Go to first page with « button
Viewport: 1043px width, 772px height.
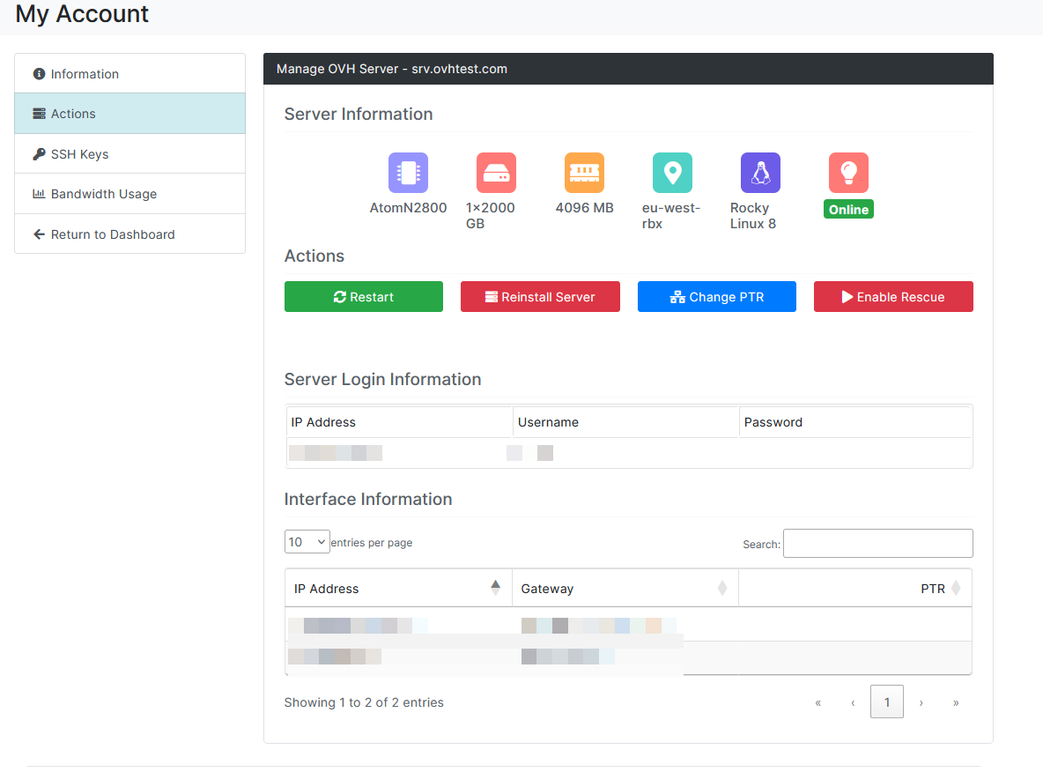point(817,702)
